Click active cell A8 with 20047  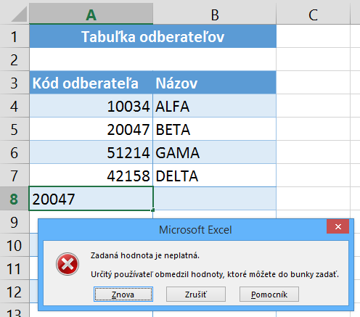click(91, 199)
